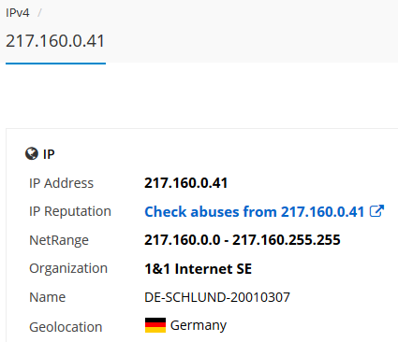Click the globe icon next to IP
Screen dimensions: 398x342
[x=32, y=154]
